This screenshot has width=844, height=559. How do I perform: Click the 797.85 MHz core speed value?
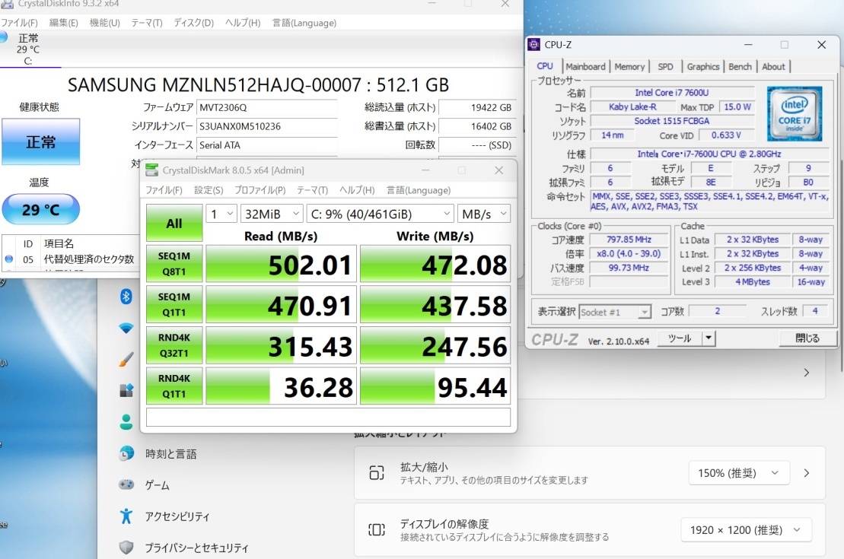coord(629,240)
